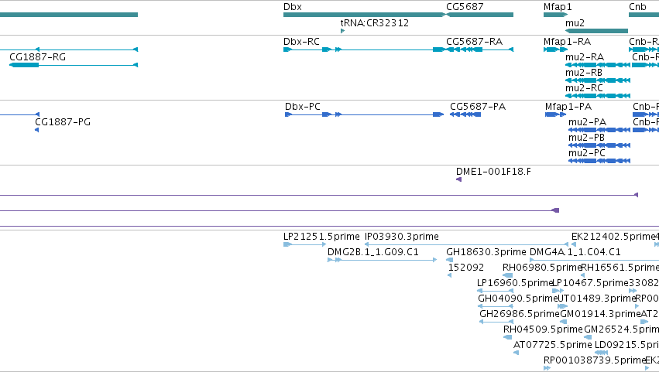Click the RH06980.5prime EST label
The width and height of the screenshot is (659, 372).
(x=542, y=268)
